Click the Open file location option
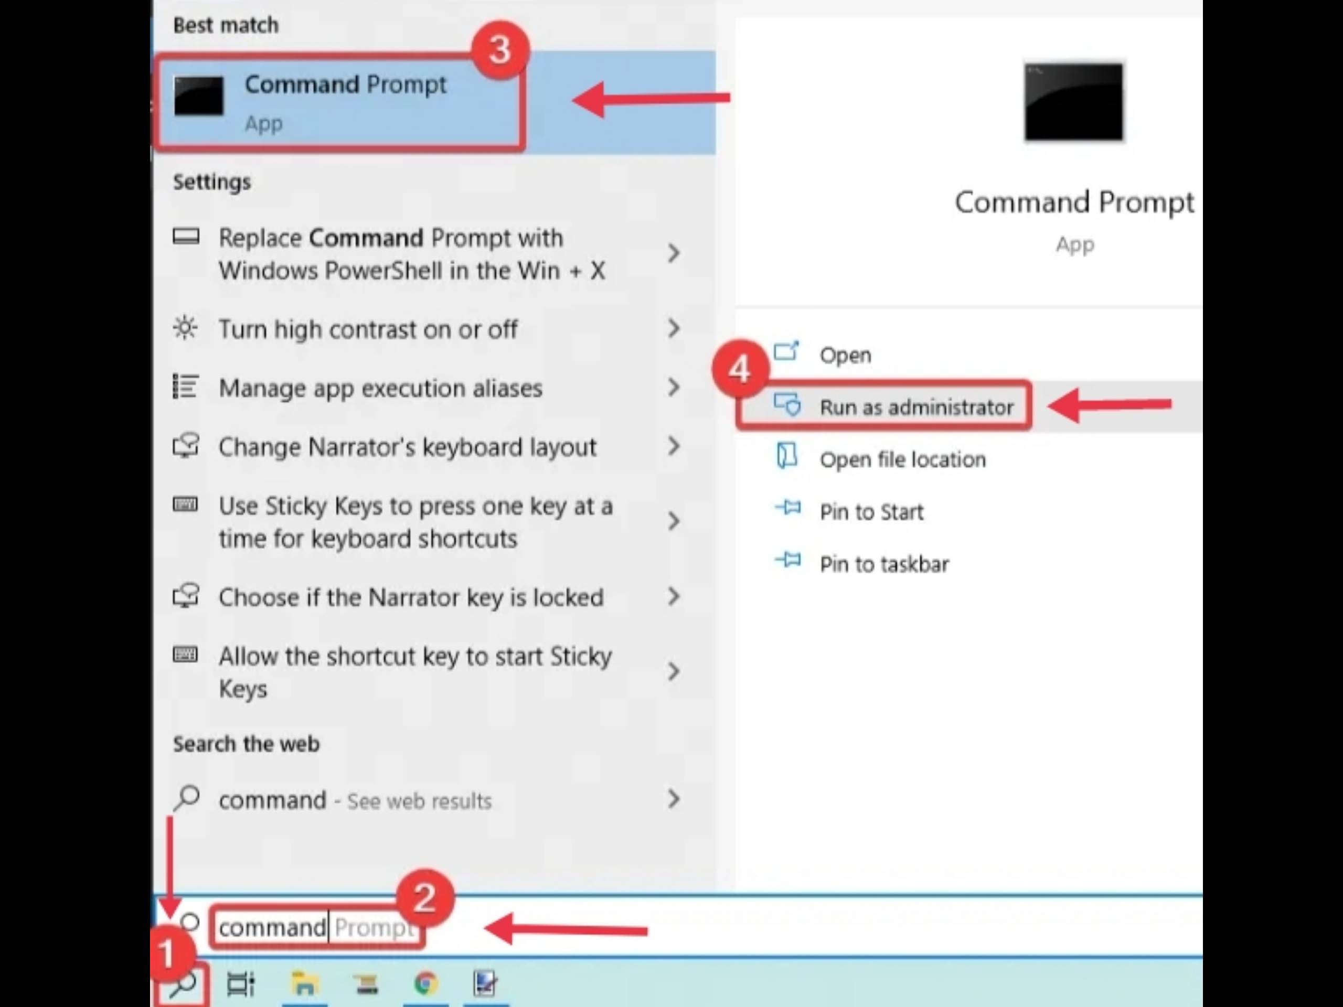The height and width of the screenshot is (1007, 1343). pyautogui.click(x=903, y=458)
